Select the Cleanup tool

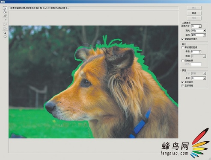pyautogui.click(x=5, y=24)
